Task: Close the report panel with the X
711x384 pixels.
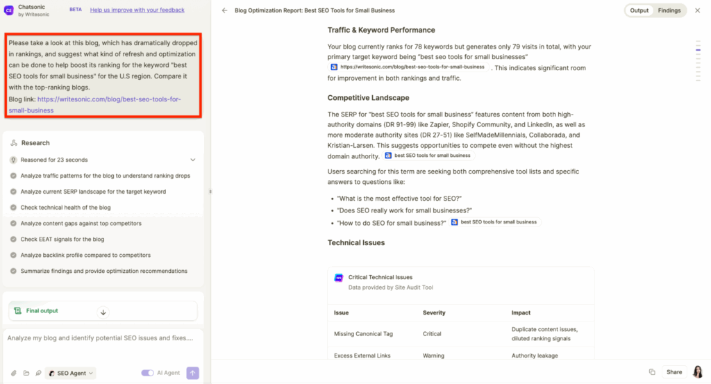Action: coord(697,10)
